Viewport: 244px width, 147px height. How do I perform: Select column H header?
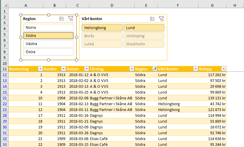(x=235, y=6)
